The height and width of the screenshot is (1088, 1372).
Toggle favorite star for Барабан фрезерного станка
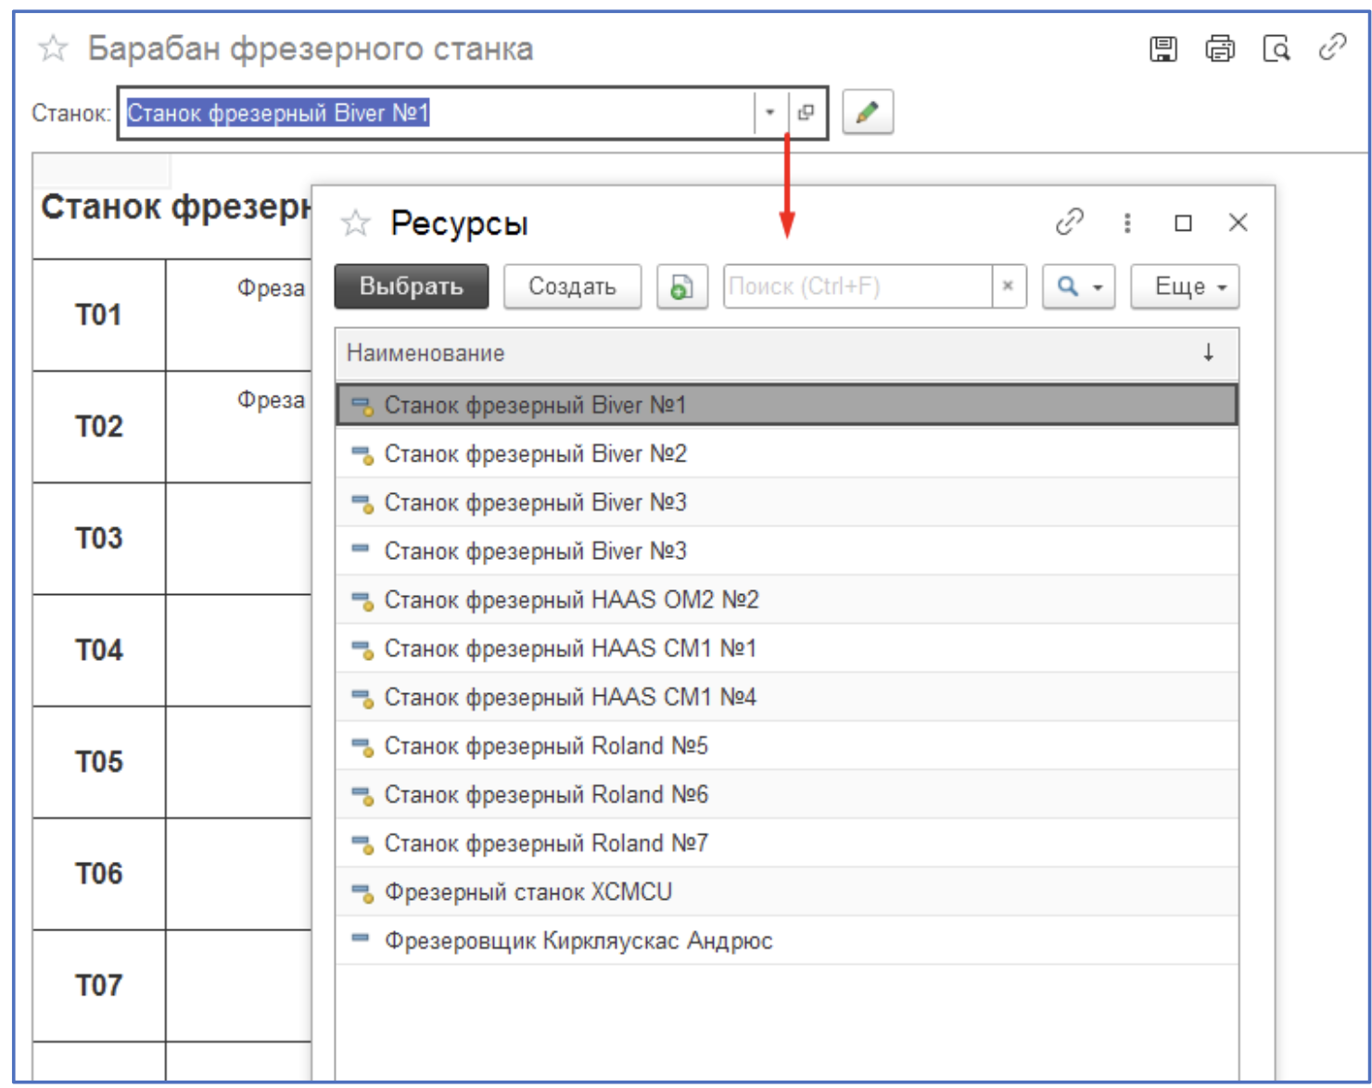[x=54, y=48]
